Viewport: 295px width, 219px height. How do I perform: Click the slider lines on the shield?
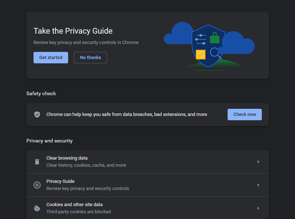point(201,39)
